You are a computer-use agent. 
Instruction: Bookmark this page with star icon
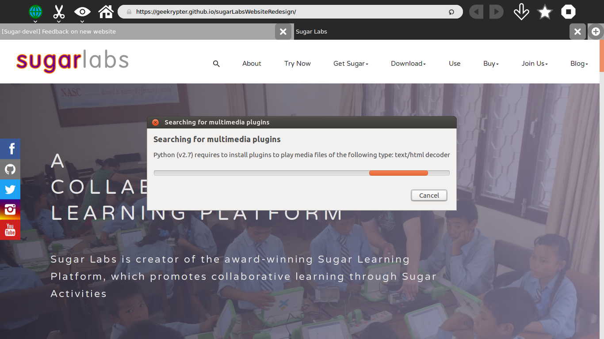coord(545,12)
